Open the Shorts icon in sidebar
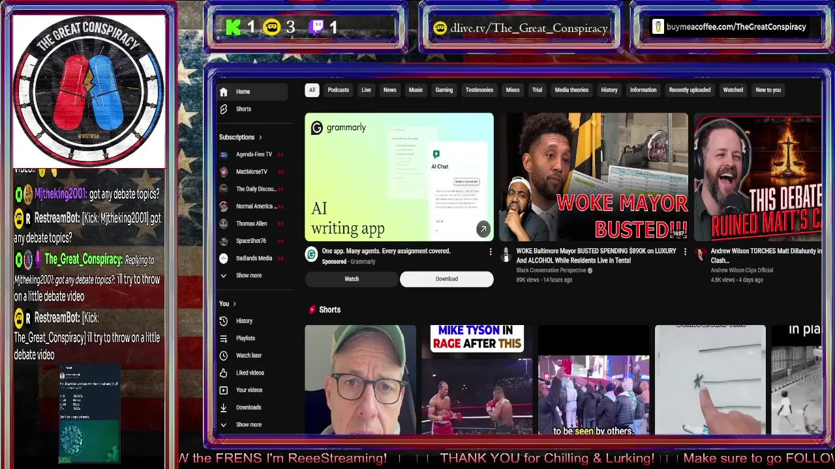 (224, 109)
